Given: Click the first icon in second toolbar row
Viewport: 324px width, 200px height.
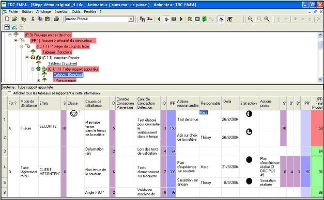Looking at the screenshot, I should pos(7,27).
